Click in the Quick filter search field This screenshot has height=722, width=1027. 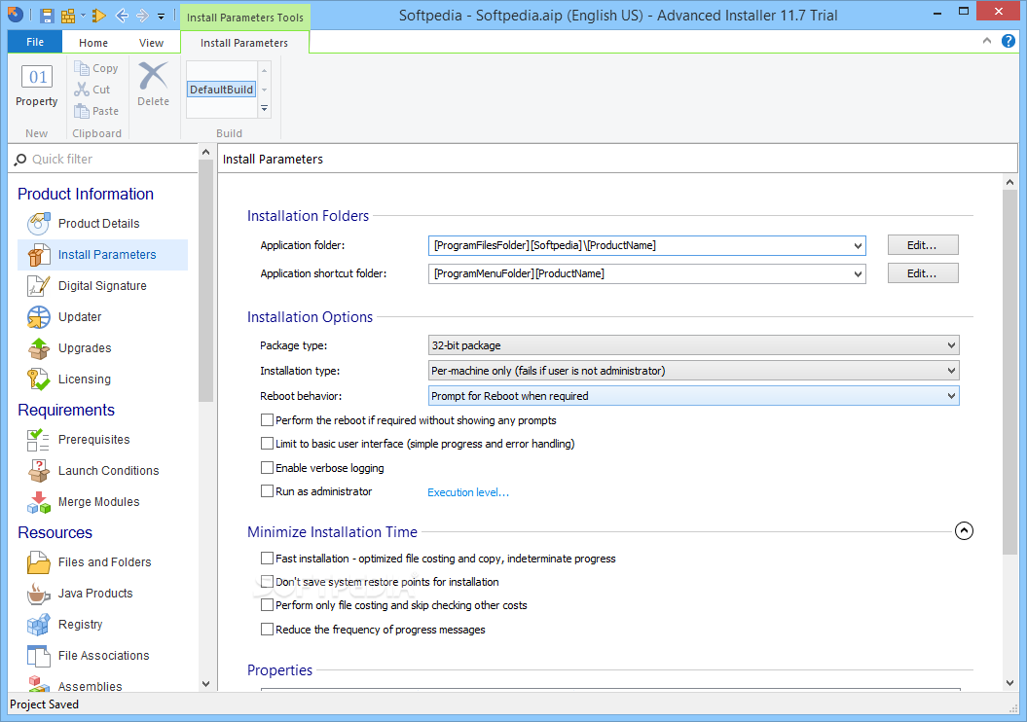(107, 159)
